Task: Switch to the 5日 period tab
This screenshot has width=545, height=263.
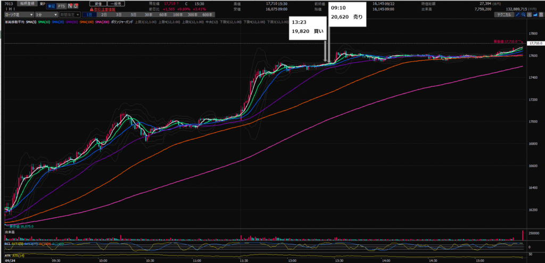Action: [133, 15]
